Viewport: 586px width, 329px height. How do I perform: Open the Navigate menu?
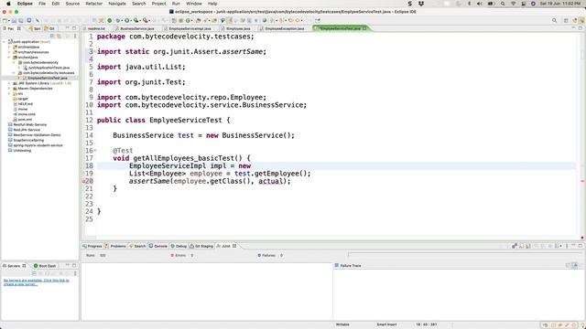117,4
